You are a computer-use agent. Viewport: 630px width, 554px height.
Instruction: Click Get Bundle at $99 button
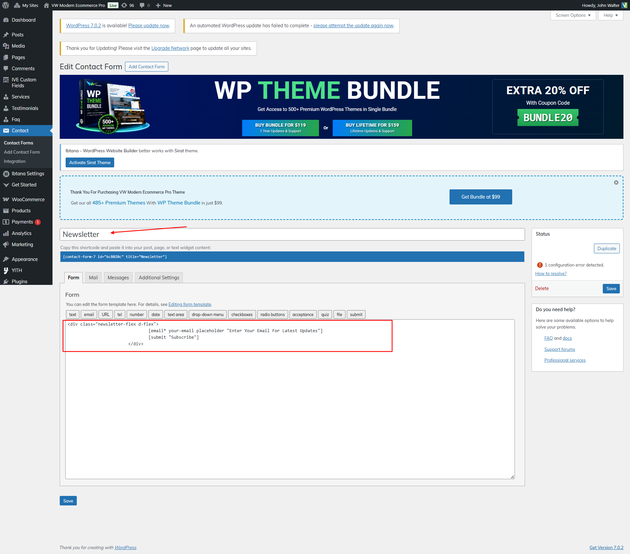(481, 197)
